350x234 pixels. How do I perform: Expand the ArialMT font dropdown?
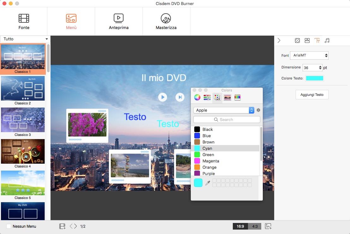[309, 56]
